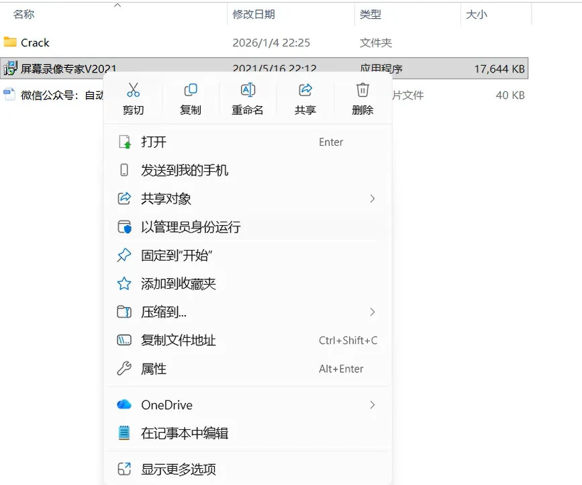Select the 微信公众号 file name
Image resolution: width=582 pixels, height=485 pixels.
(62, 95)
